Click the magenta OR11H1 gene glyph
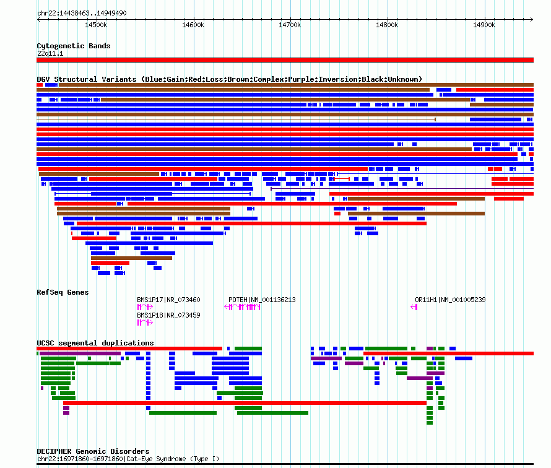The width and height of the screenshot is (551, 468). click(414, 307)
